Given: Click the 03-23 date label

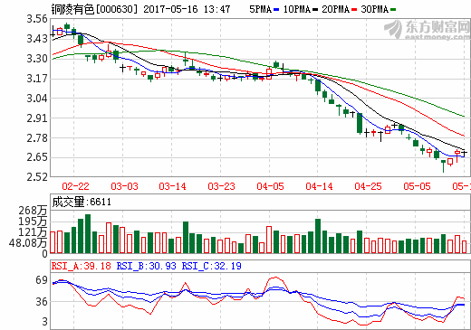Looking at the screenshot, I should (221, 186).
